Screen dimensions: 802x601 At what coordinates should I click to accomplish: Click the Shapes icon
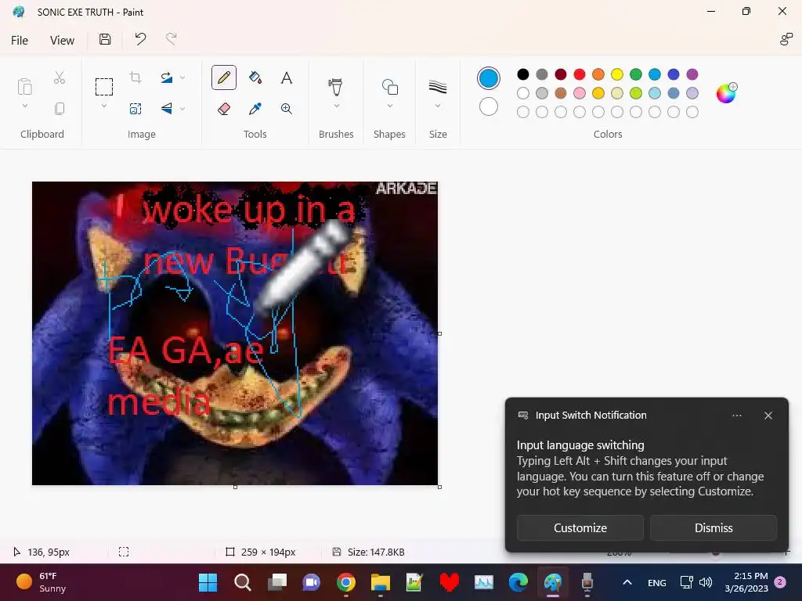pos(390,86)
